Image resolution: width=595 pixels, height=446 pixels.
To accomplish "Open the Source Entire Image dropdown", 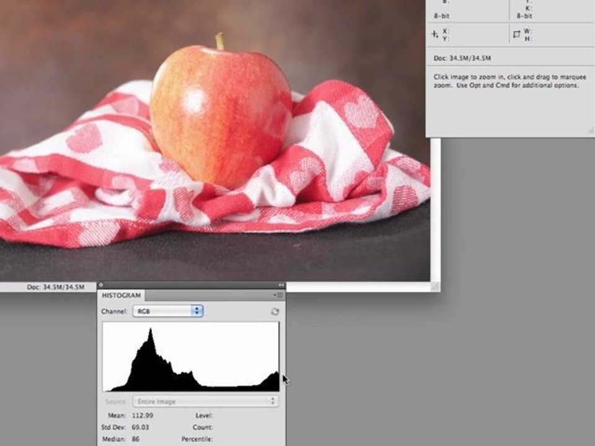I will click(x=206, y=401).
